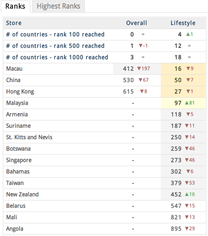The height and width of the screenshot is (236, 208).
Task: Open '# of countries - rank 500 reached' link
Action: click(55, 46)
